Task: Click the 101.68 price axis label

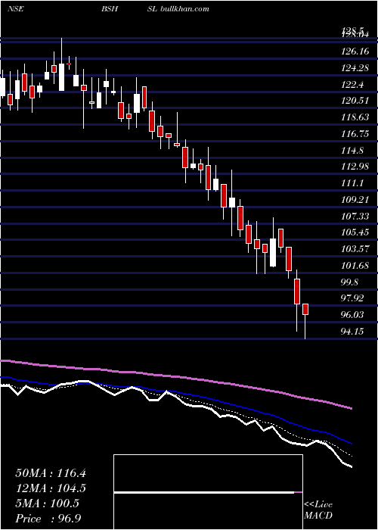Action: pos(355,266)
